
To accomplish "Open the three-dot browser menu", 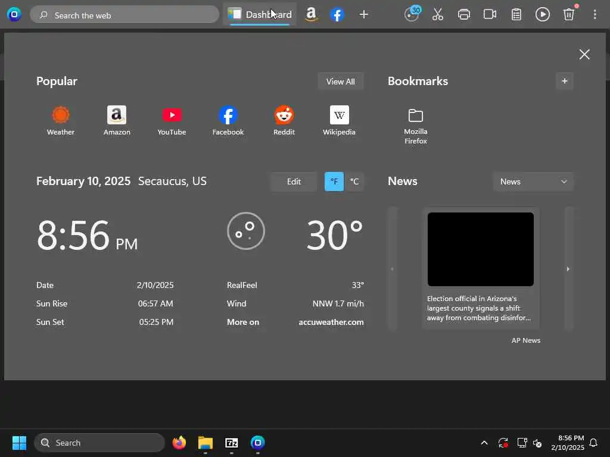I will [x=595, y=15].
